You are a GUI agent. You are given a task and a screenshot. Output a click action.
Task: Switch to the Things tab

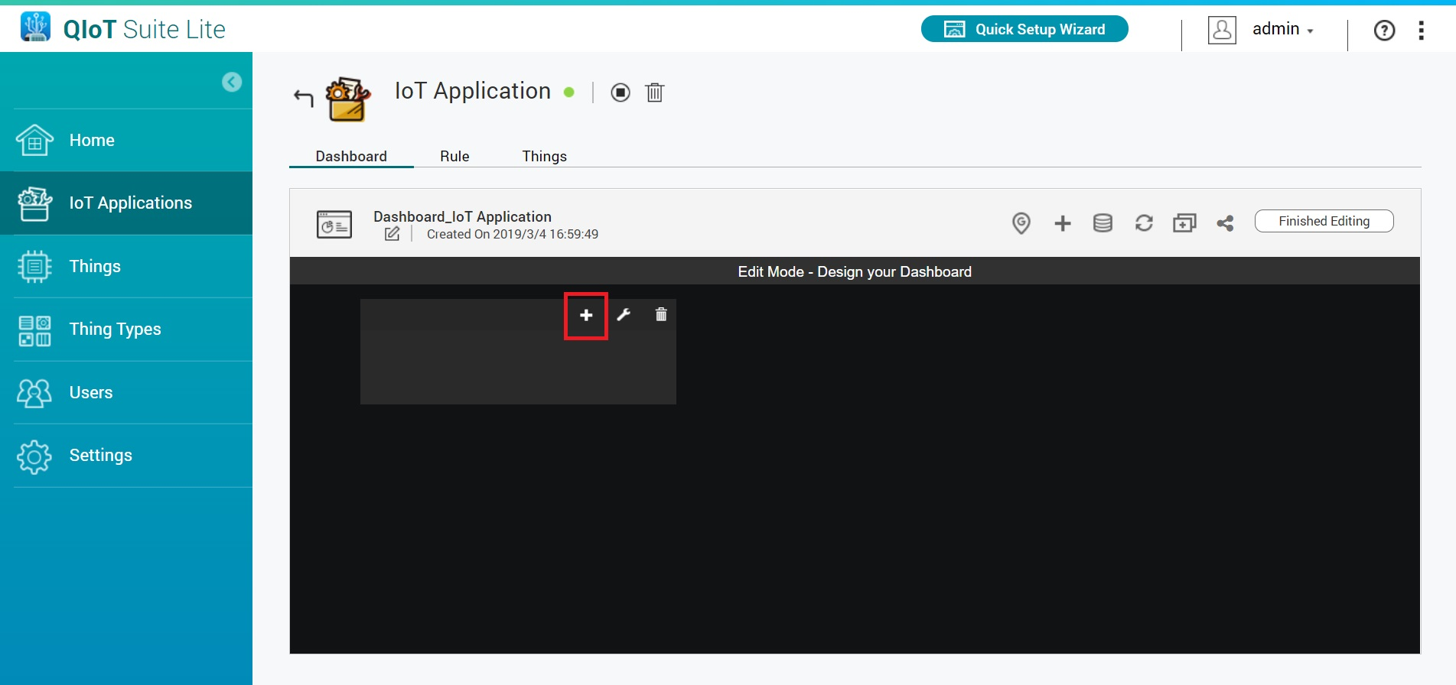[x=544, y=156]
